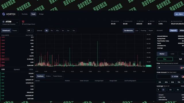Set order amount to 75%
Viewport: 184px width, 103px height.
click(179, 82)
